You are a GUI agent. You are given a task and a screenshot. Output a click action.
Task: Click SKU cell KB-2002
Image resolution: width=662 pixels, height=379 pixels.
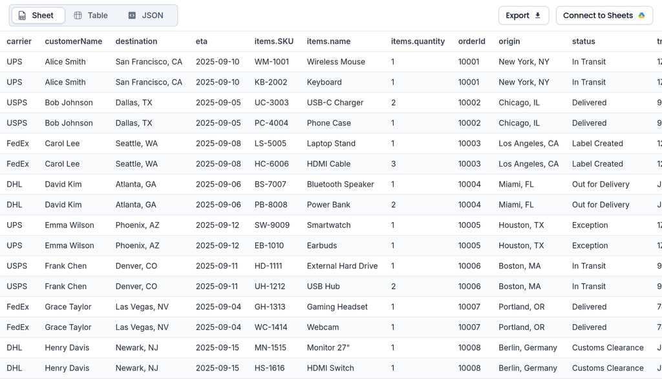coord(271,82)
